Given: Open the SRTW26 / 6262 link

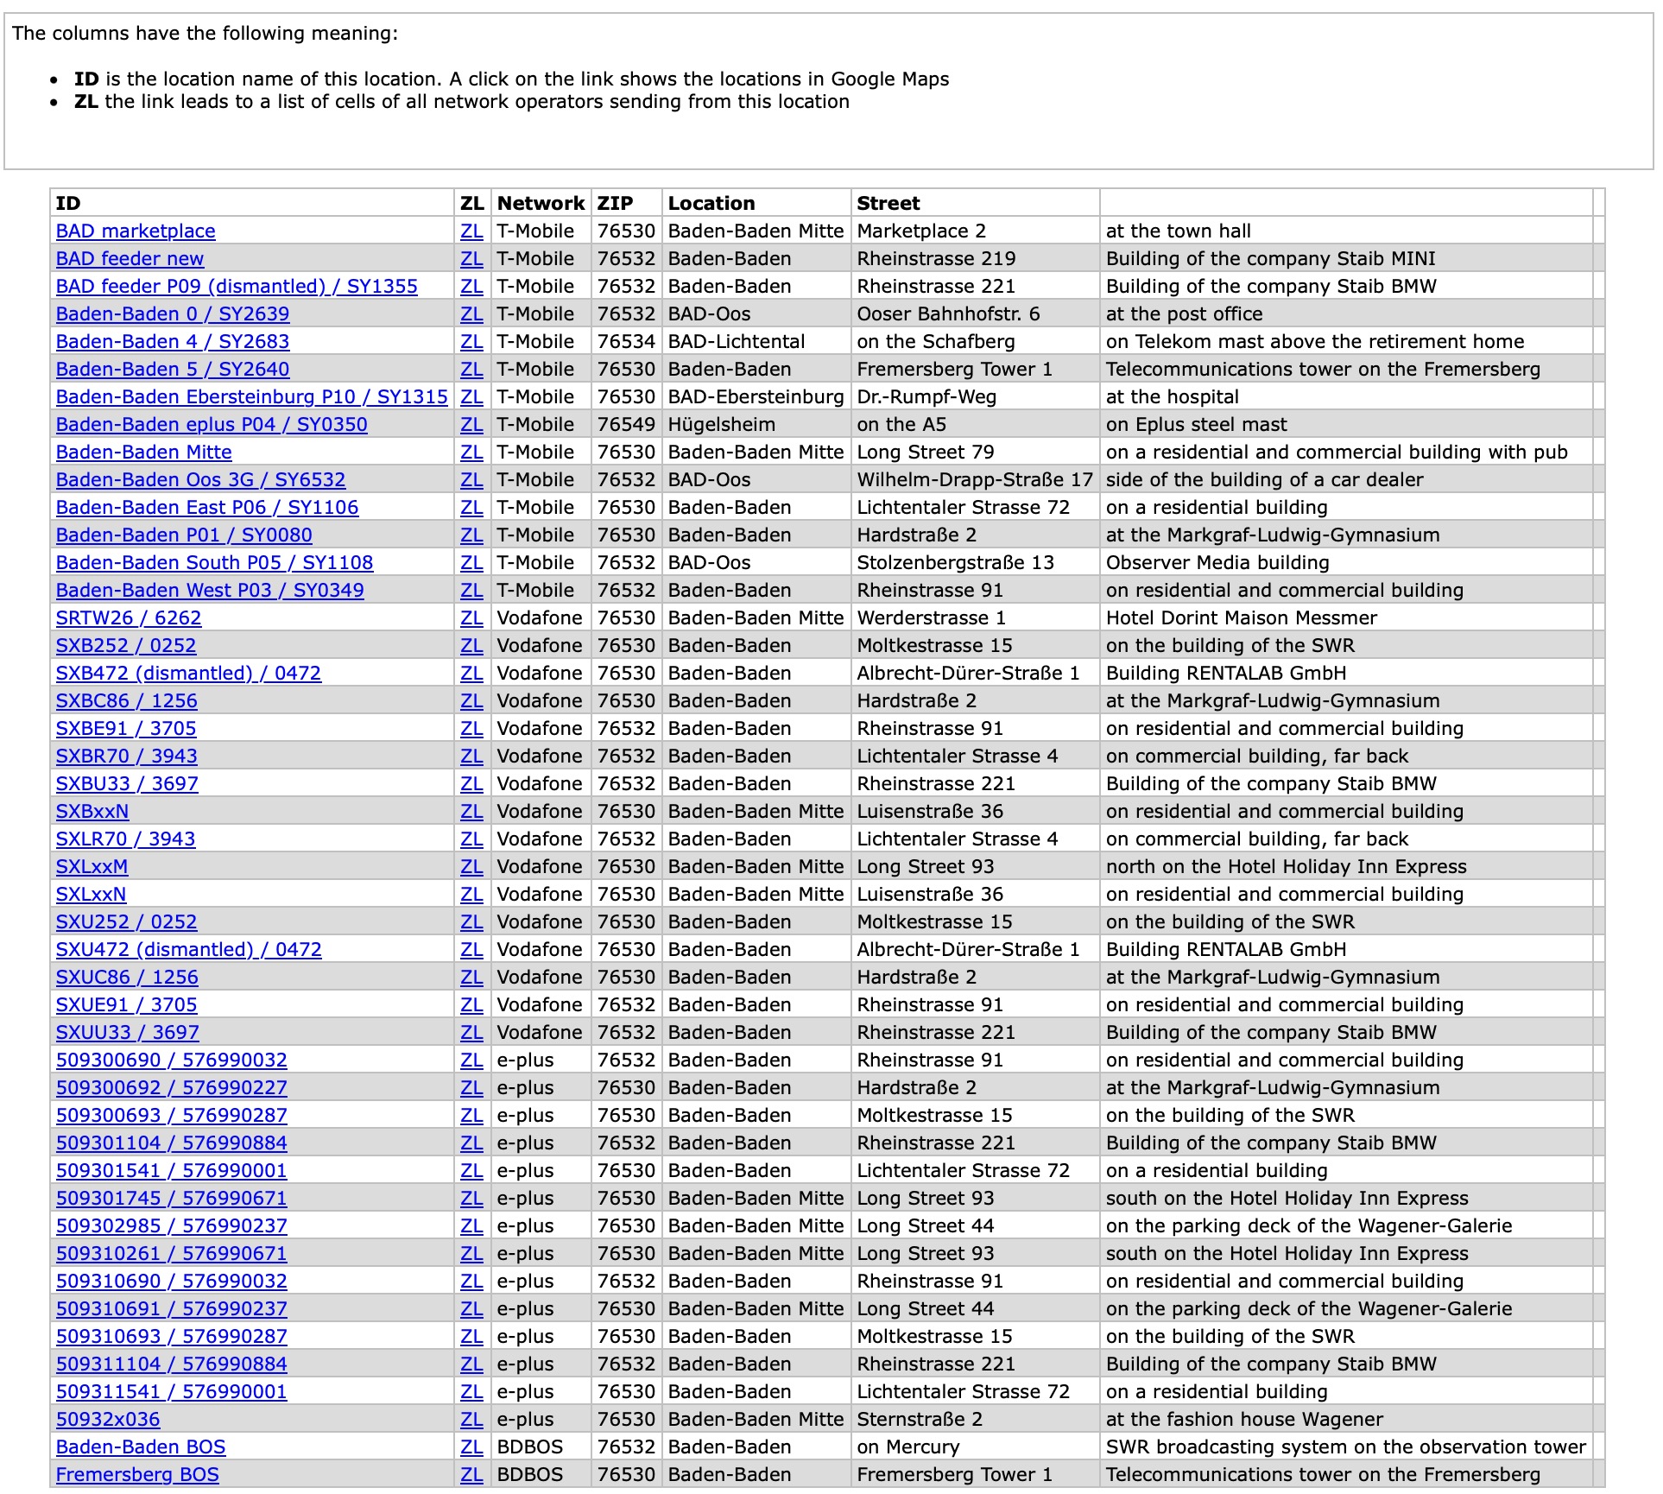Looking at the screenshot, I should click(129, 617).
